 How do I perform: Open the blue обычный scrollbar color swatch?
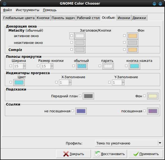tap(82, 66)
